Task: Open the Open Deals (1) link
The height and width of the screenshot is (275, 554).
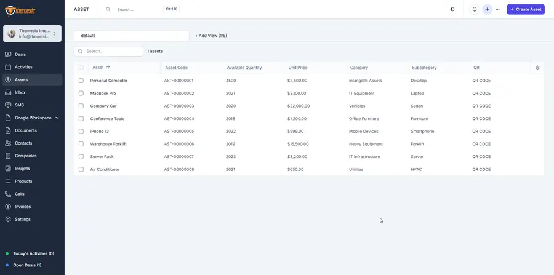Action: tap(27, 265)
